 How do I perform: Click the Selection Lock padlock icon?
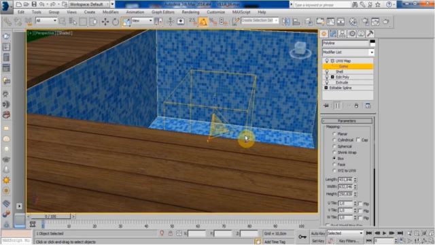pyautogui.click(x=171, y=233)
